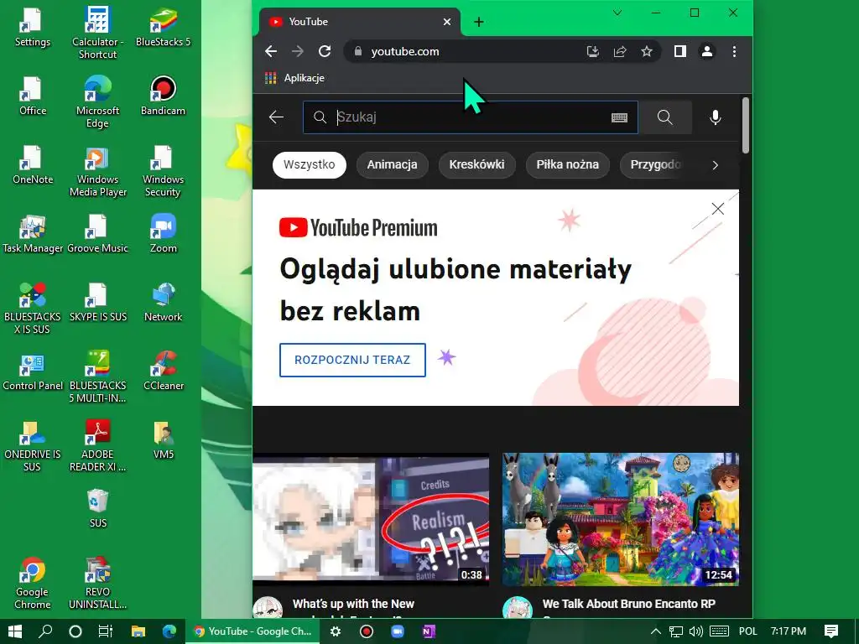Select the Wszystko filter chip
The width and height of the screenshot is (859, 644).
(x=310, y=165)
